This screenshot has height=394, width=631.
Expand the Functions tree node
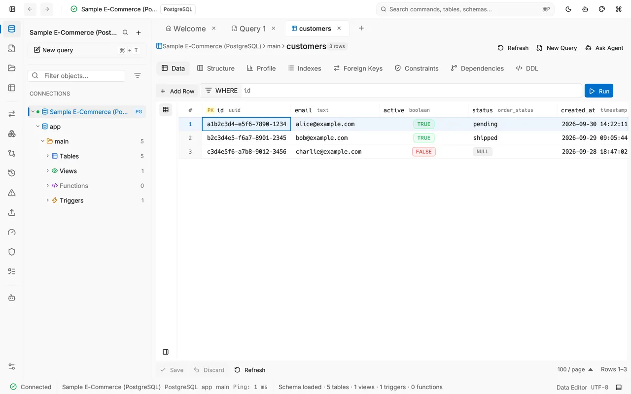47,185
